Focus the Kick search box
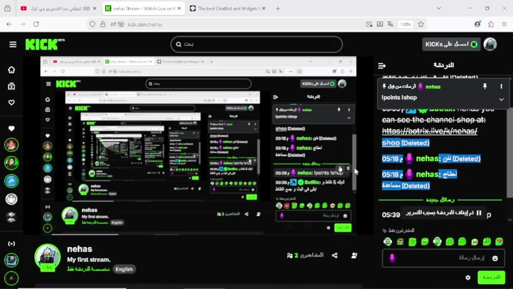Screen dimensions: 513x289 [x=257, y=44]
